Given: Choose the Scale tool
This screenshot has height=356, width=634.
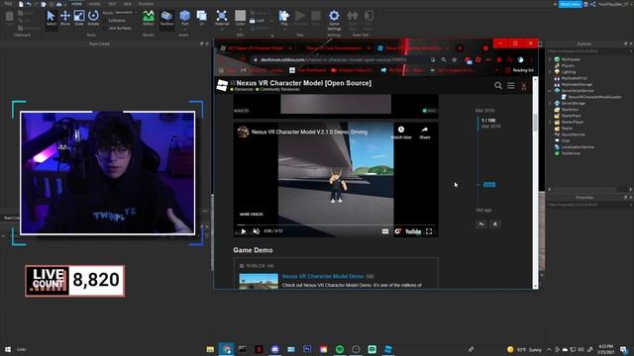Looking at the screenshot, I should point(79,18).
